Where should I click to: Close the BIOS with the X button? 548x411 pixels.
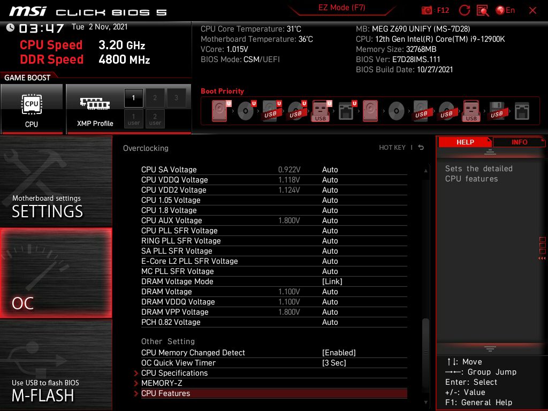point(532,11)
